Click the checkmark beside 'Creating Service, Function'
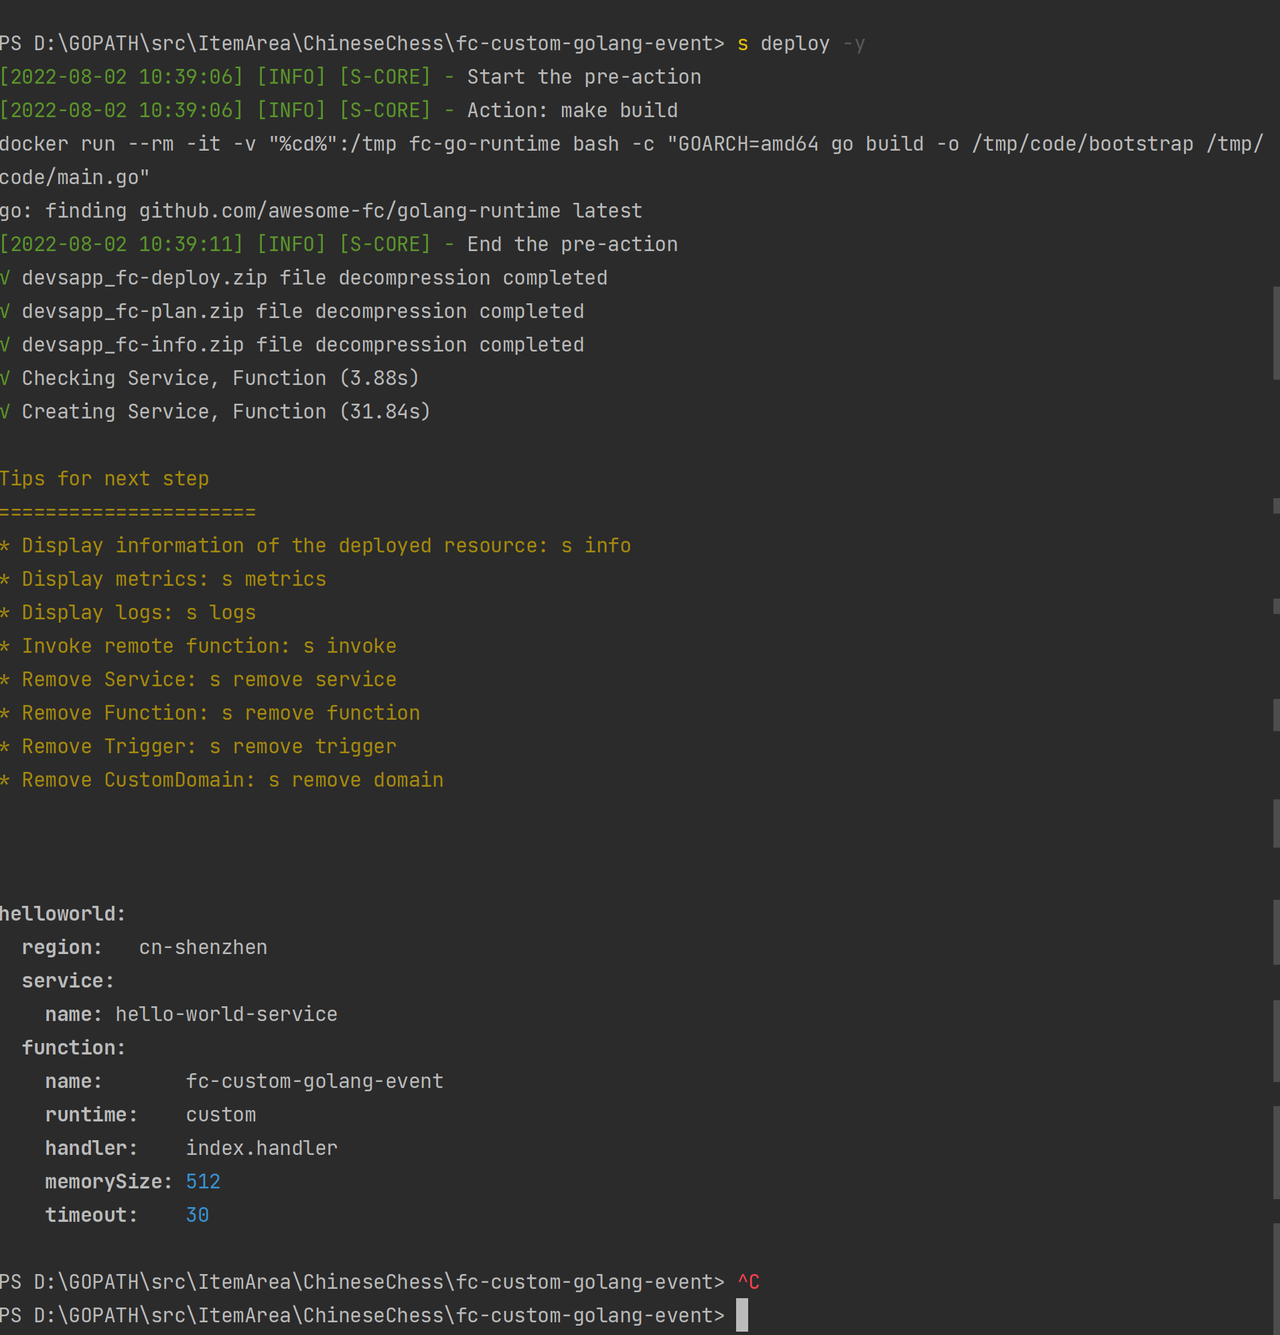The height and width of the screenshot is (1335, 1280). point(5,411)
